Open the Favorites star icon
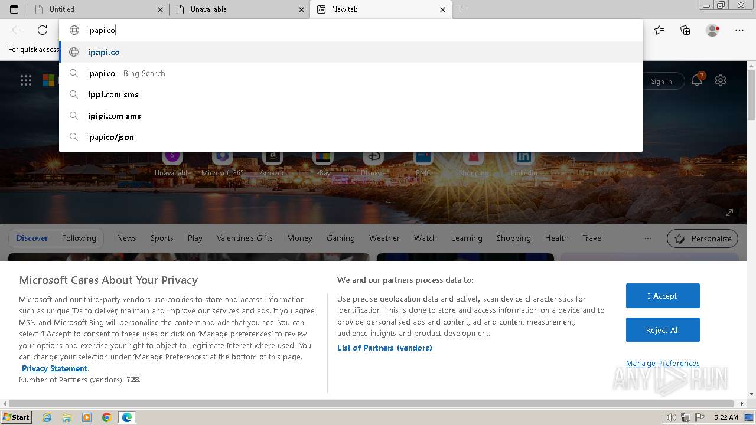 659,30
